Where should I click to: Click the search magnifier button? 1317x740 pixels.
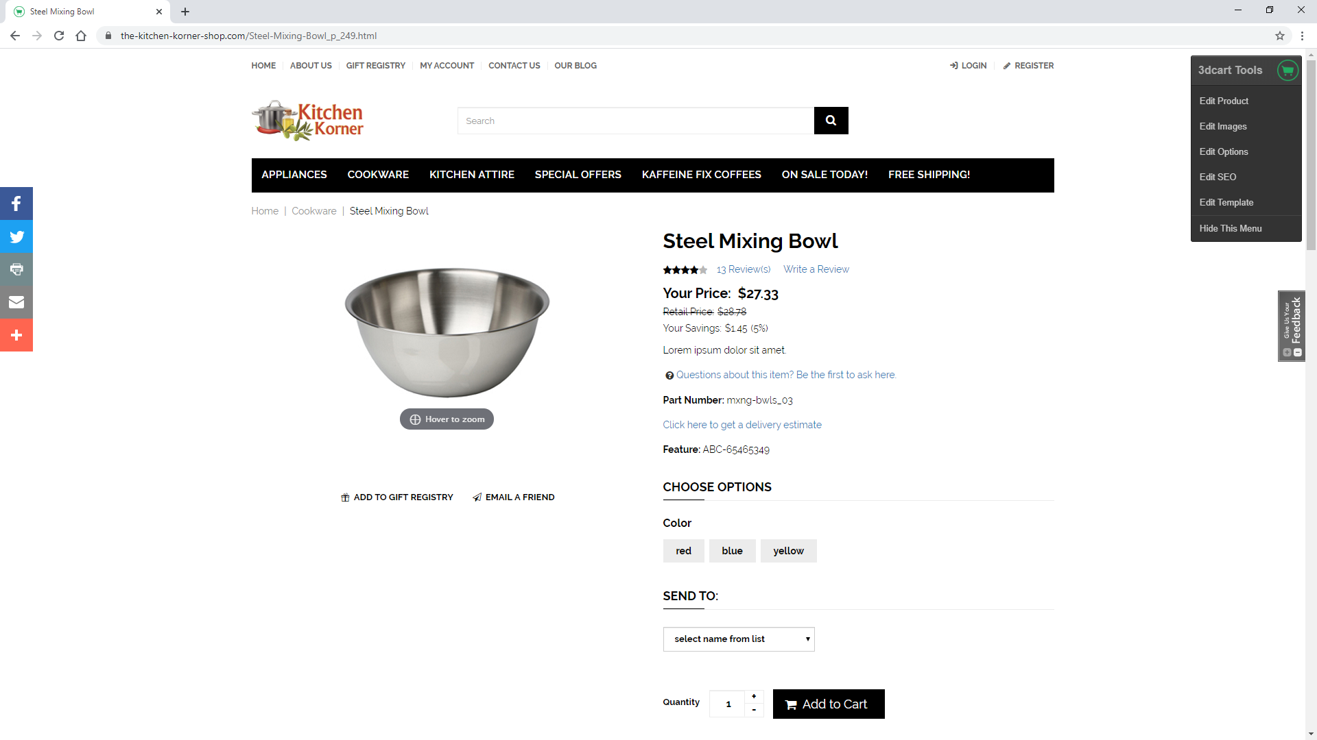[x=831, y=121]
